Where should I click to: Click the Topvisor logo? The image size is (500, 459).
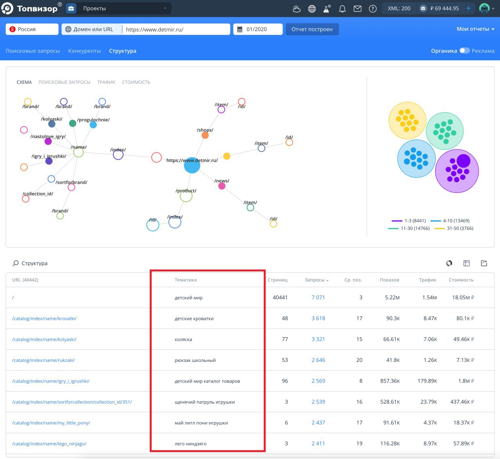pos(32,8)
